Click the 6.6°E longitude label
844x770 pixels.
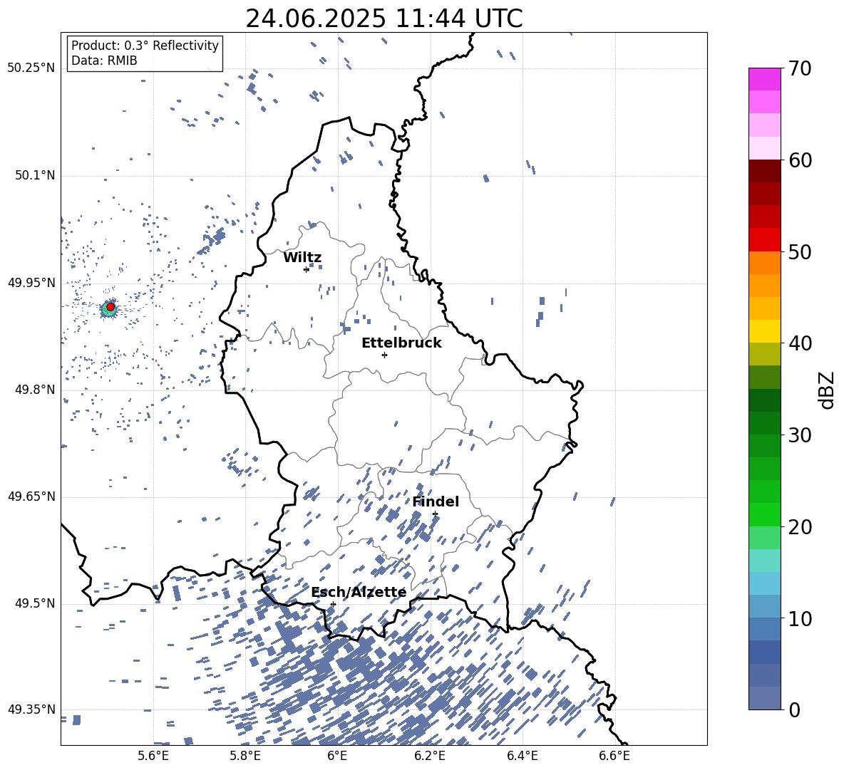point(614,756)
